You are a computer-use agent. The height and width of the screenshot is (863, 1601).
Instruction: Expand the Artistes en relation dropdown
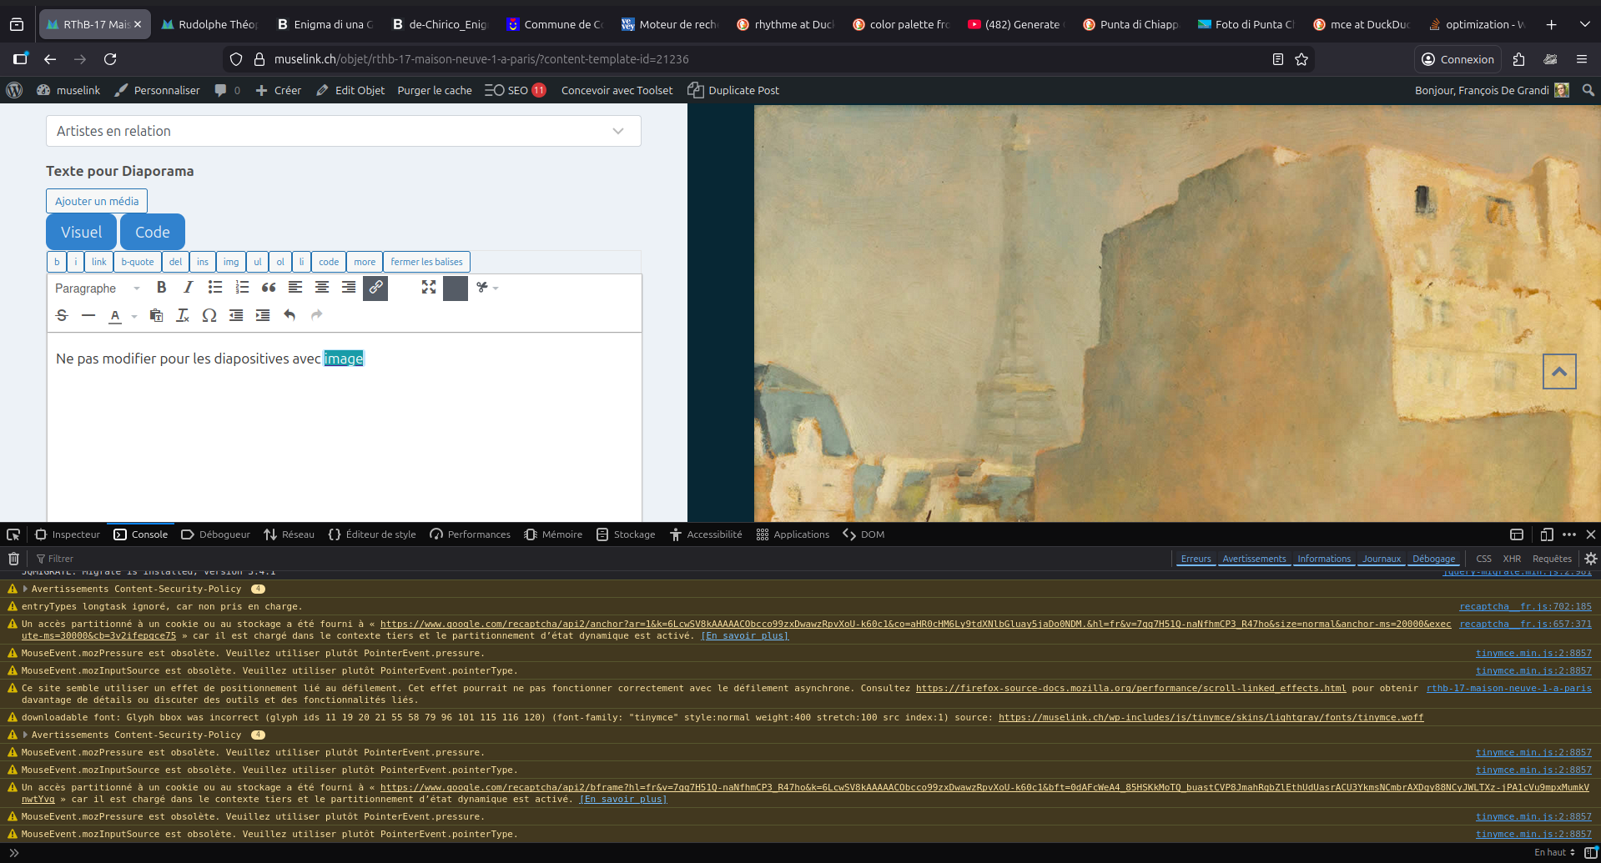(343, 131)
